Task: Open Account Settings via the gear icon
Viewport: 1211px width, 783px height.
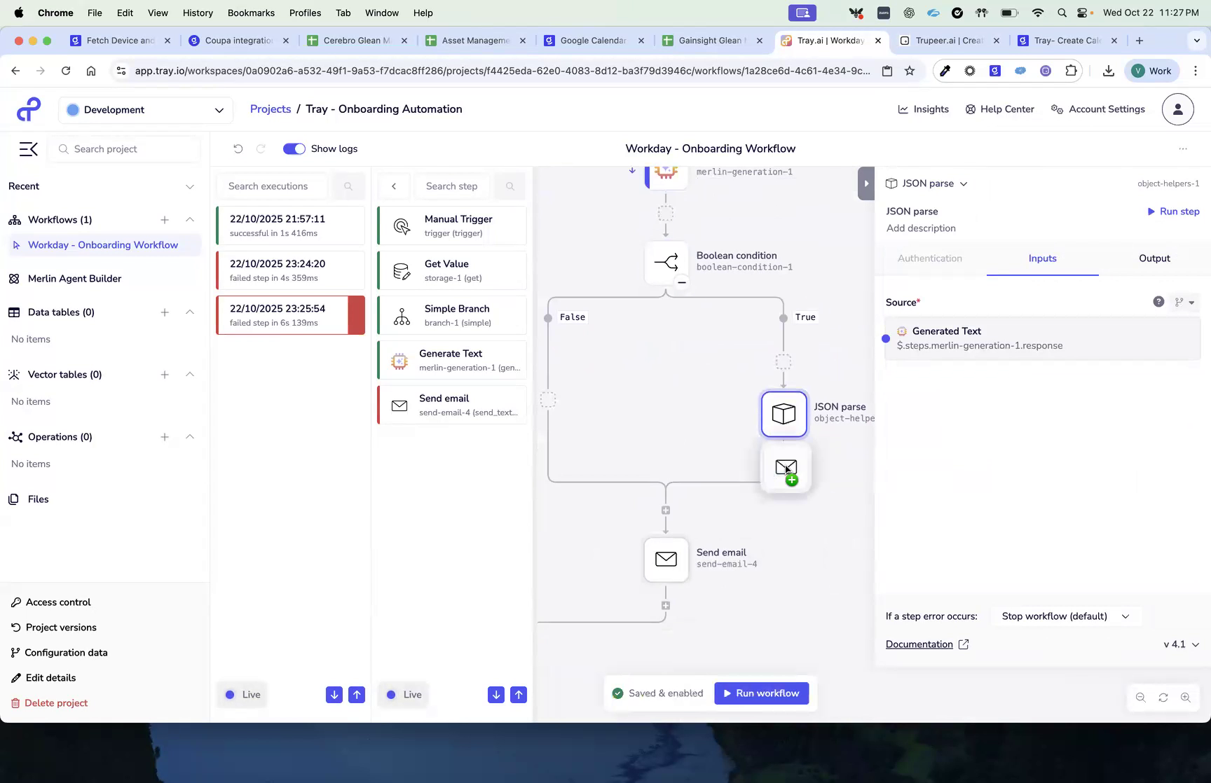Action: (1057, 109)
